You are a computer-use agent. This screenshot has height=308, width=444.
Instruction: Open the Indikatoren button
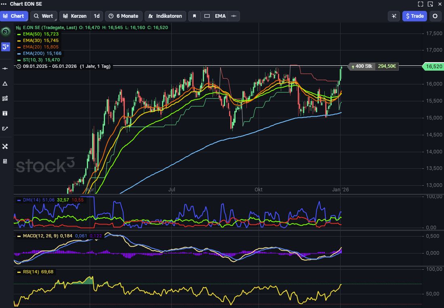point(165,16)
